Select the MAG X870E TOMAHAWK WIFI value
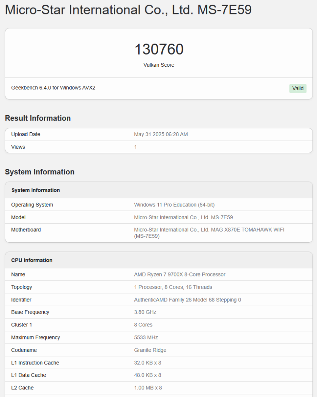This screenshot has width=317, height=397. [x=209, y=233]
